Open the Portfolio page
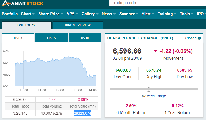The image size is (206, 120). pyautogui.click(x=10, y=14)
